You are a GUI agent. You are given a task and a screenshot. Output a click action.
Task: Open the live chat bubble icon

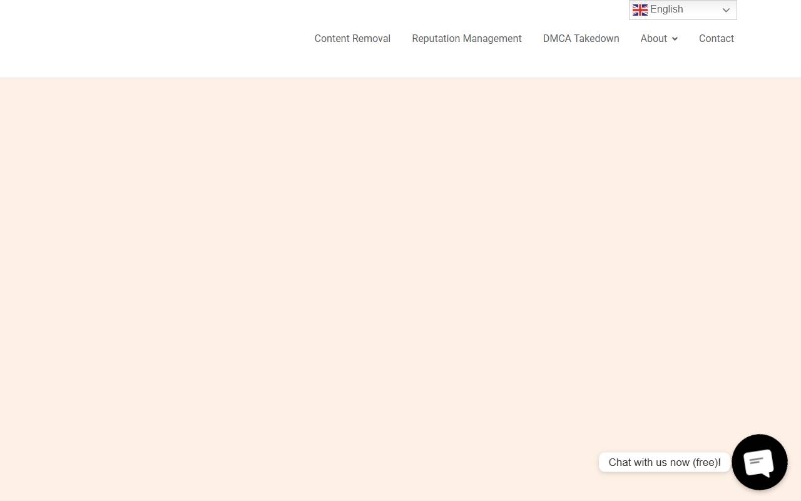759,462
